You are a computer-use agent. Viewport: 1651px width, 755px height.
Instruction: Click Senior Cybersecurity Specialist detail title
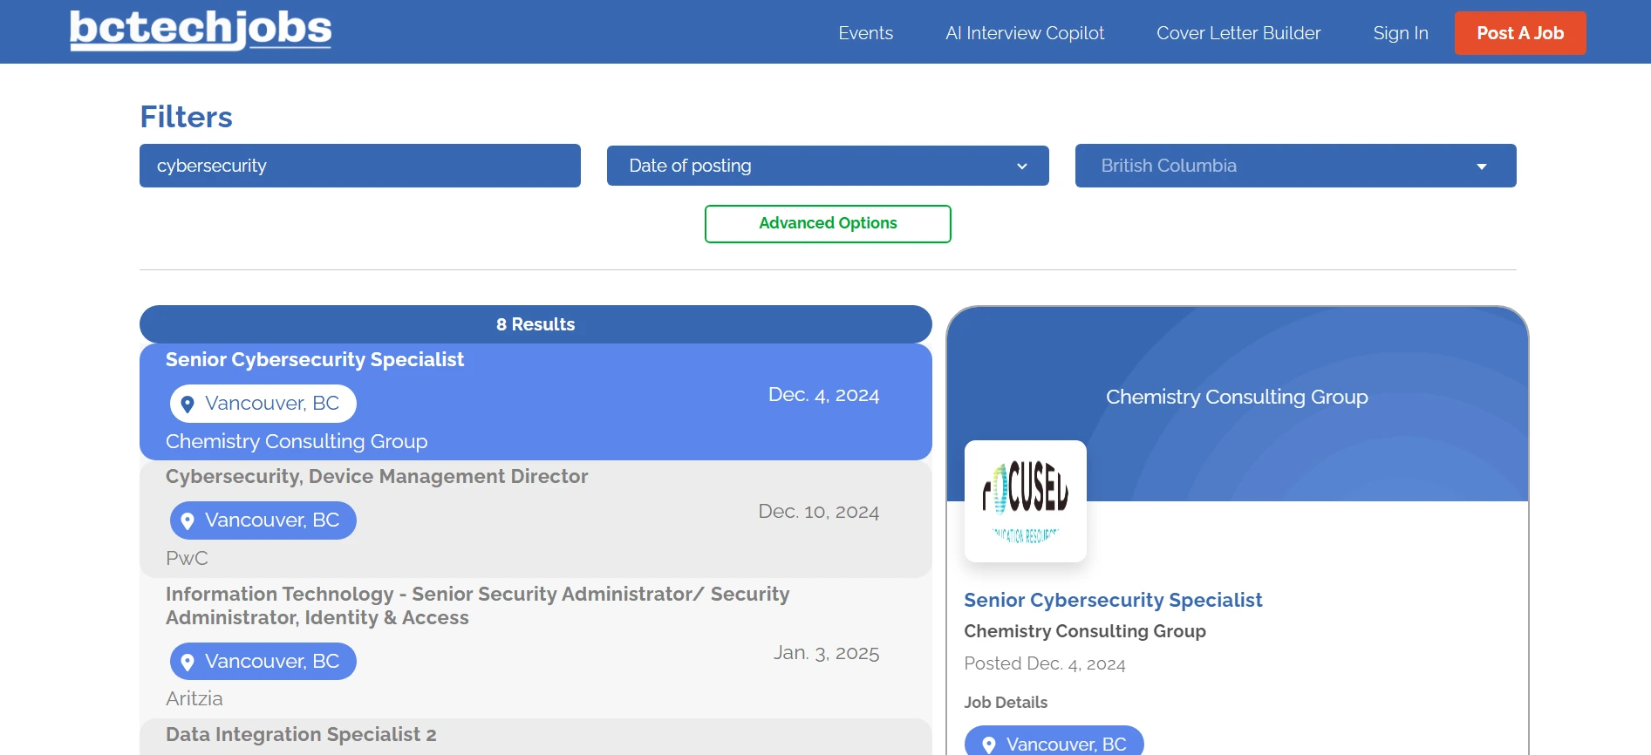click(1113, 600)
